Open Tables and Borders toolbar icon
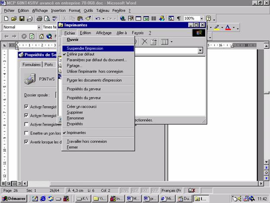This screenshot has width=270, height=203. point(131,19)
